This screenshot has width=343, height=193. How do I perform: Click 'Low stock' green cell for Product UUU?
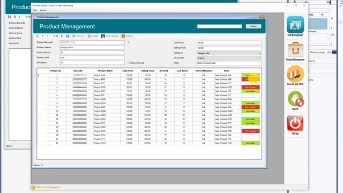pos(250,143)
